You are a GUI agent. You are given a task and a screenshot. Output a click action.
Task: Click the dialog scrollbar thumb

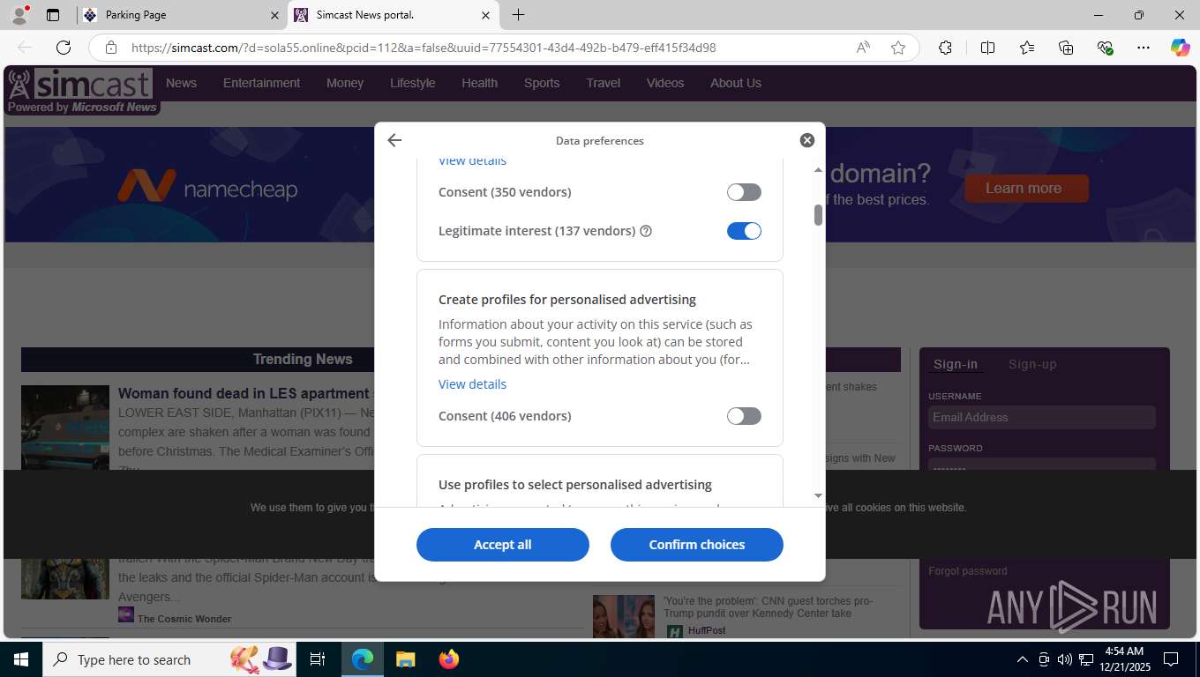point(818,215)
